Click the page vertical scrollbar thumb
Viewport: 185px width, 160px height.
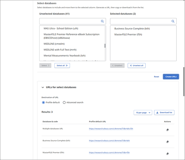point(184,82)
